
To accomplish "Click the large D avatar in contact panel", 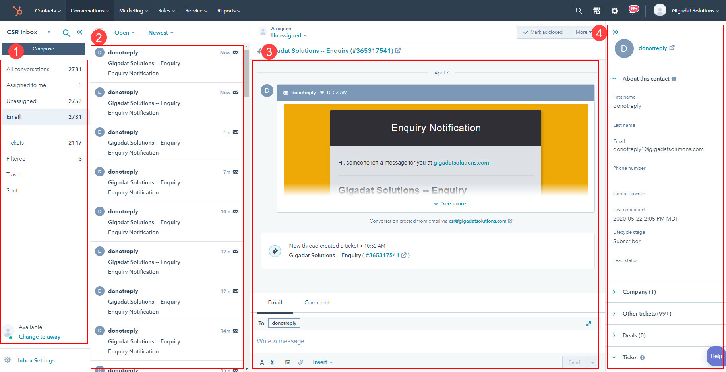I will (624, 48).
